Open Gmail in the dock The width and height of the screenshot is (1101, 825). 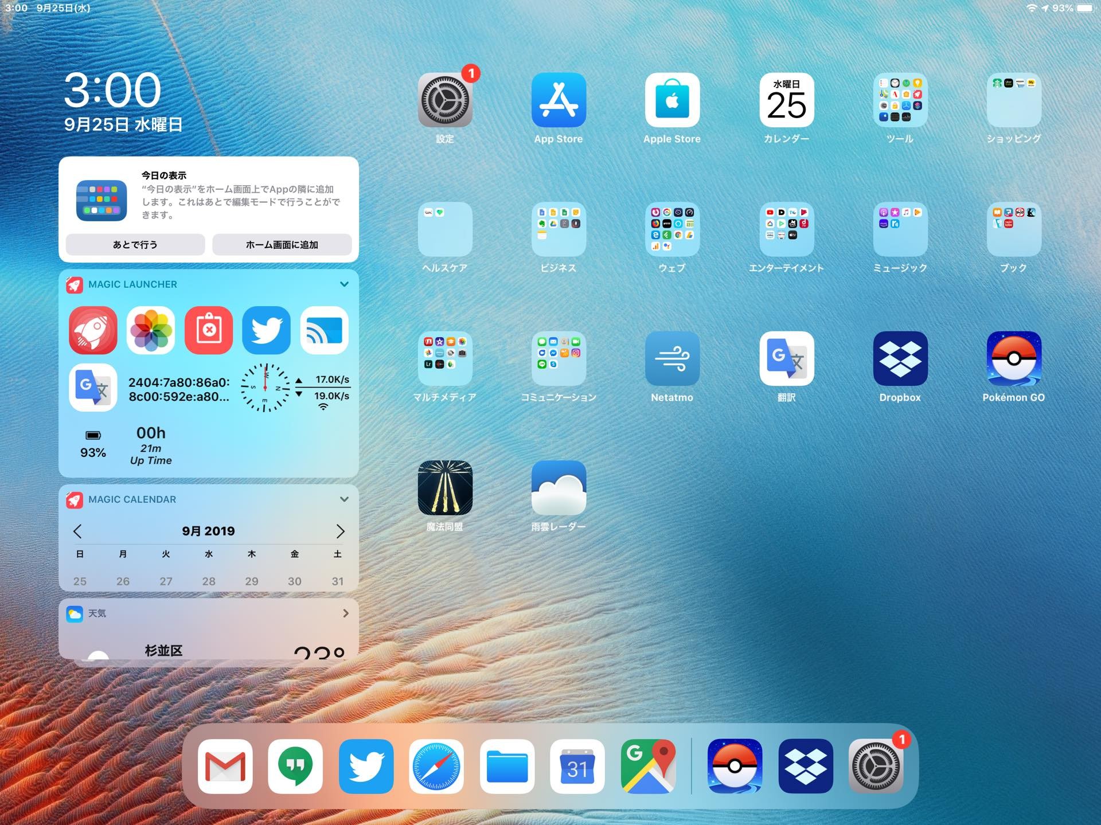[x=225, y=767]
